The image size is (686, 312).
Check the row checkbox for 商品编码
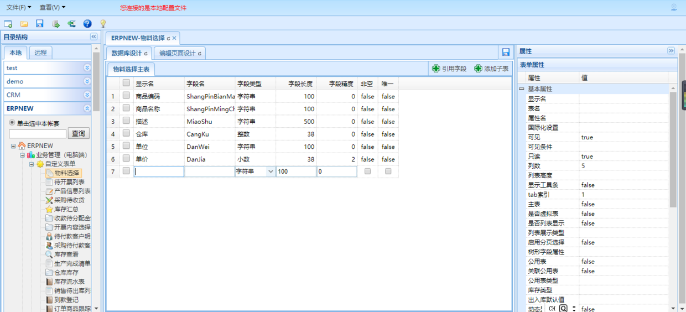tap(126, 96)
